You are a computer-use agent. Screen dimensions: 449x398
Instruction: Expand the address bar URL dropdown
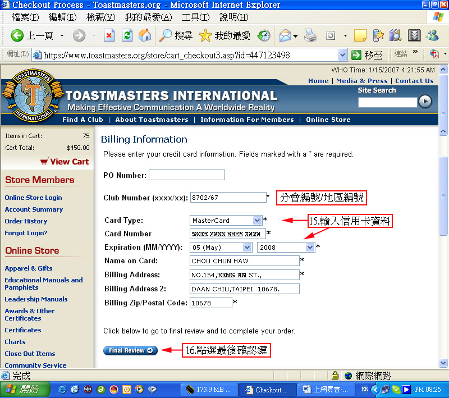click(x=342, y=55)
